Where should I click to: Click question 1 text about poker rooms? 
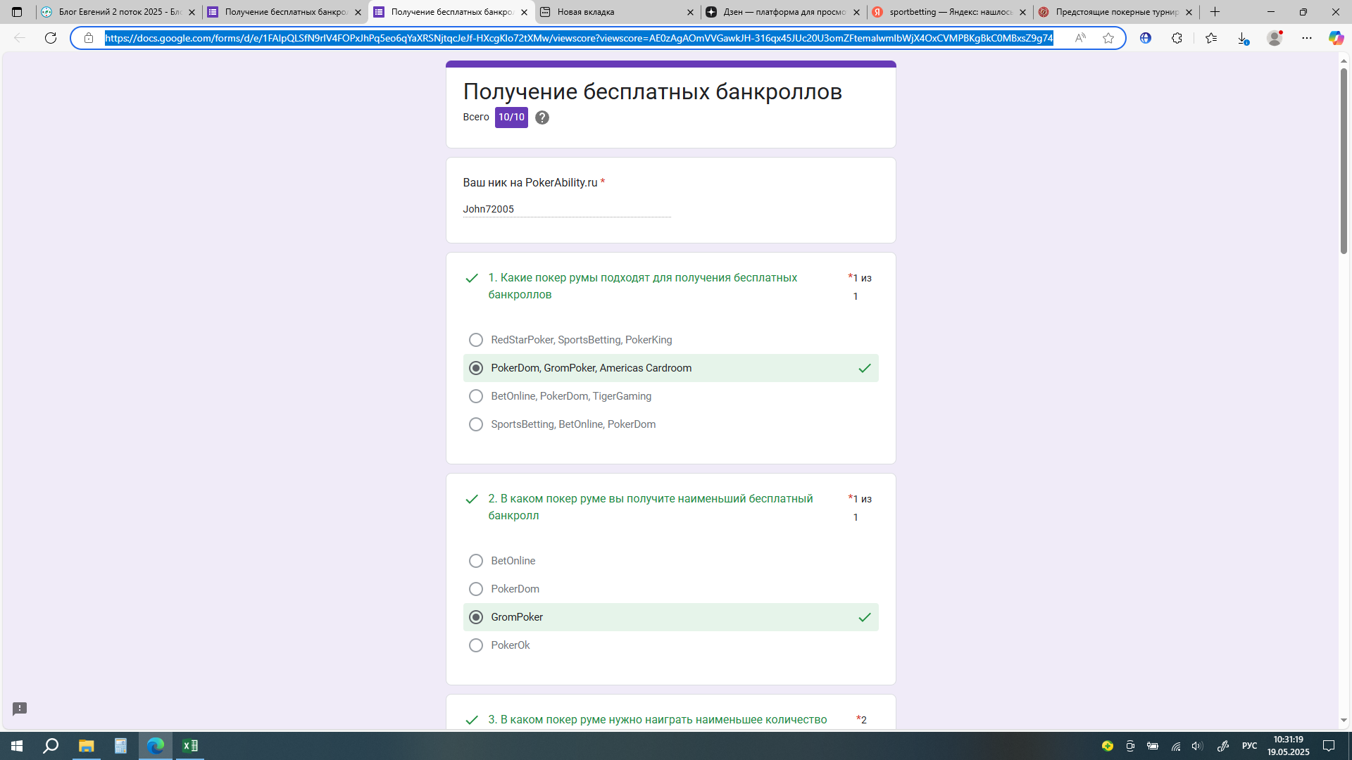pos(643,286)
